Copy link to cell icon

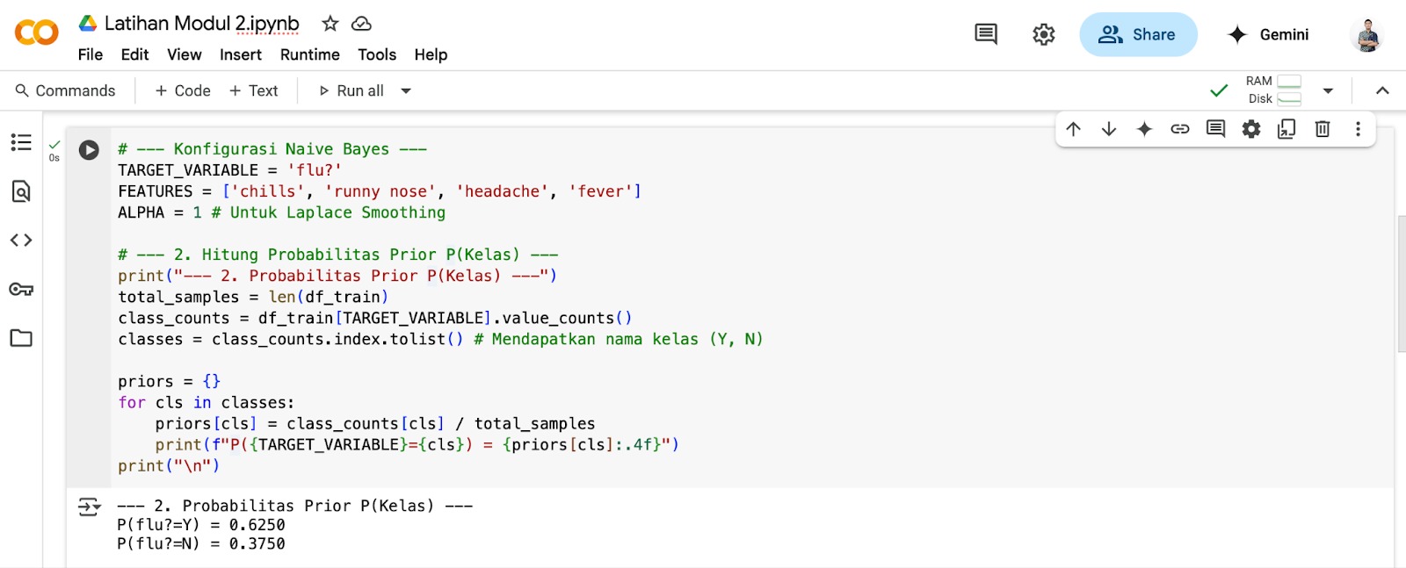tap(1179, 129)
